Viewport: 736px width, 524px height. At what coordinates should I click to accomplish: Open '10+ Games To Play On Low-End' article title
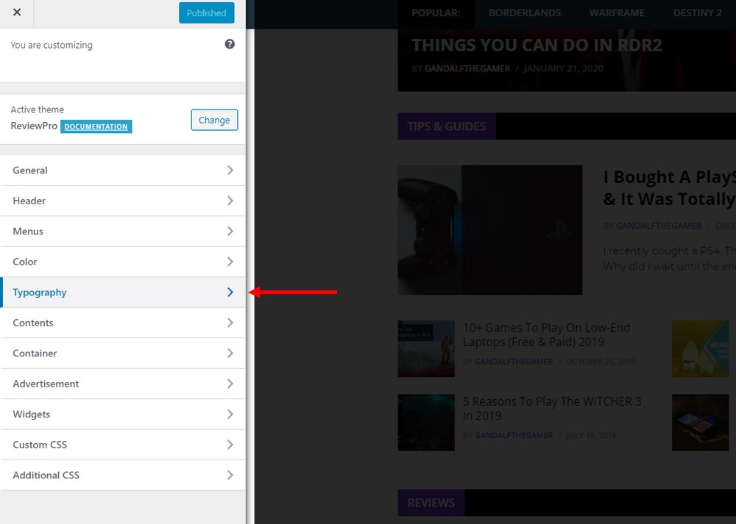(546, 334)
